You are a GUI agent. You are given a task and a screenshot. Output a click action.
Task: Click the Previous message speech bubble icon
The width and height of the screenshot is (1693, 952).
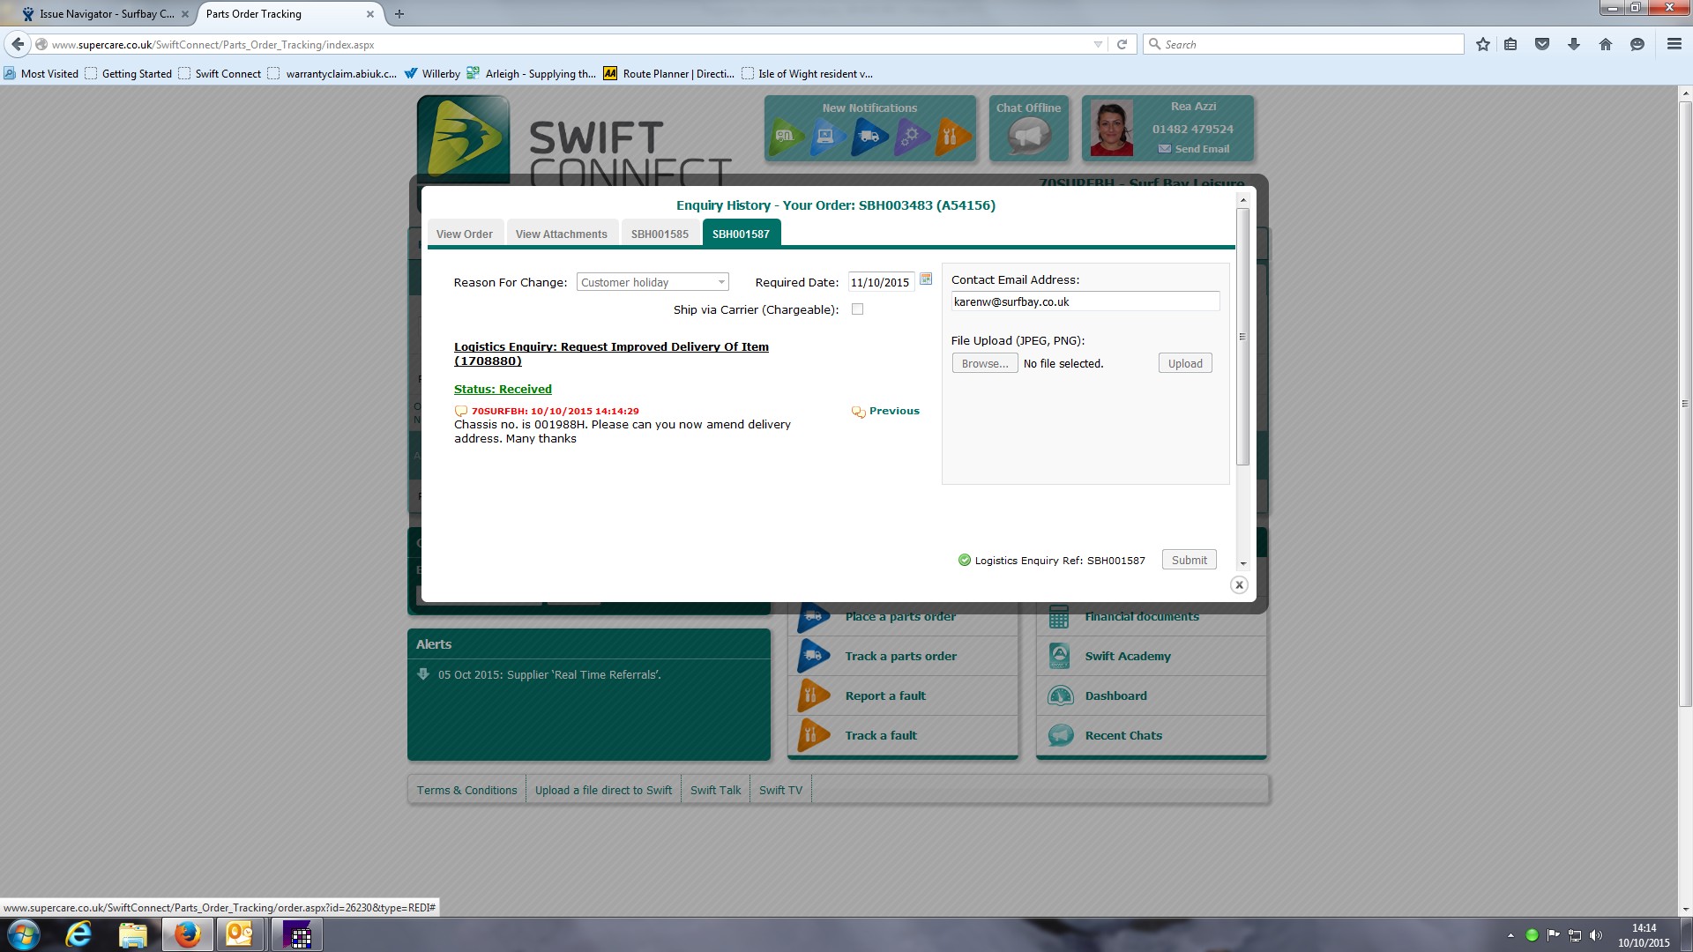pos(858,412)
